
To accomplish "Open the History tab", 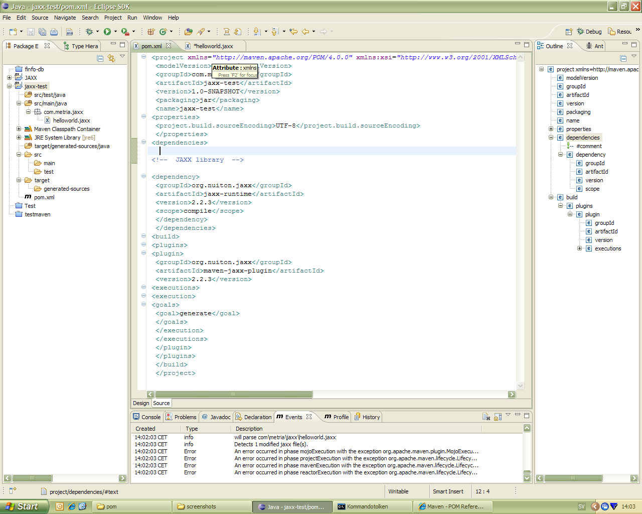I will [x=368, y=417].
